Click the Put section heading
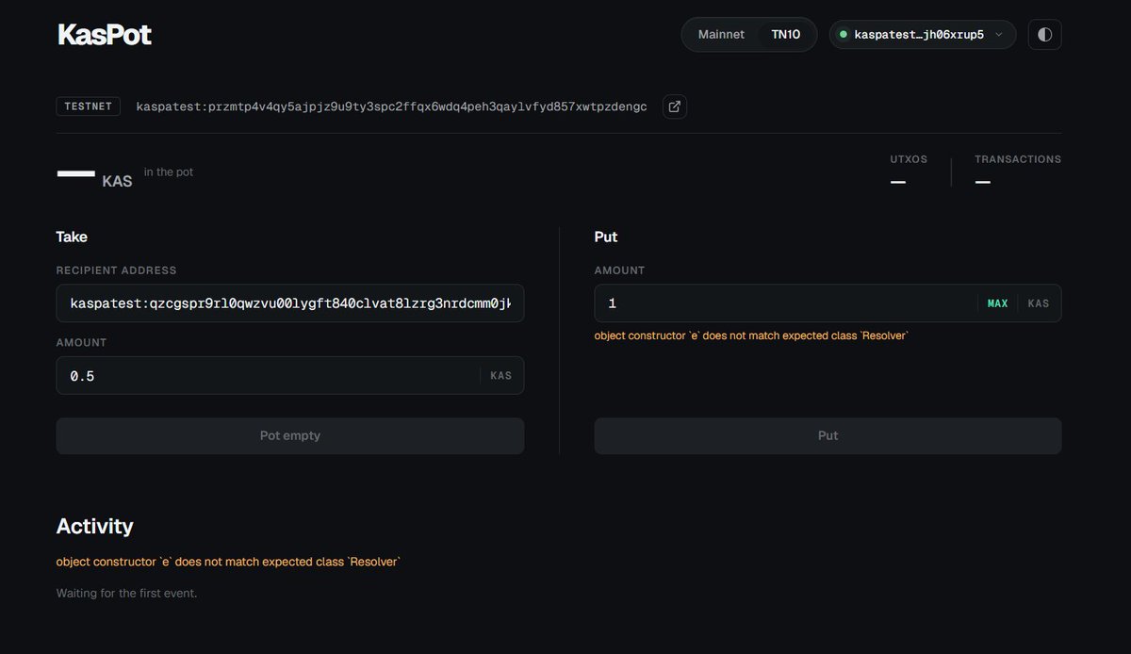This screenshot has height=654, width=1131. [x=606, y=237]
